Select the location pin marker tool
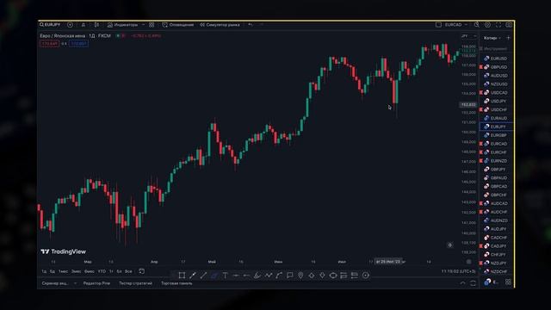The image size is (551, 310). [300, 276]
